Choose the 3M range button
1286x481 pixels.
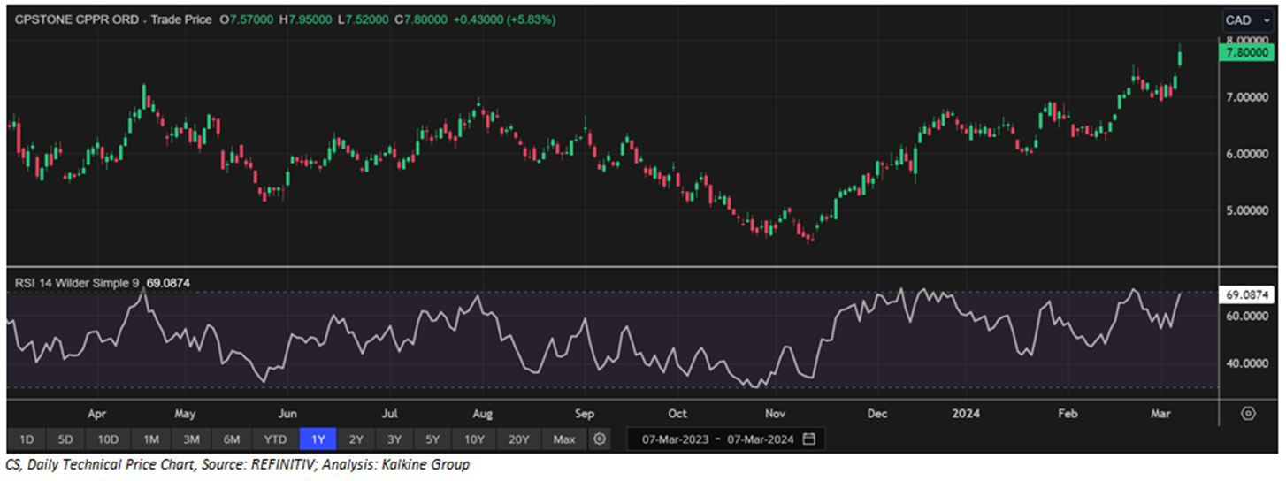click(191, 439)
